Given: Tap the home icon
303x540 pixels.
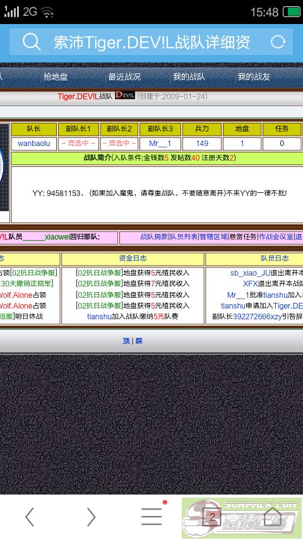Looking at the screenshot, I should pyautogui.click(x=273, y=516).
